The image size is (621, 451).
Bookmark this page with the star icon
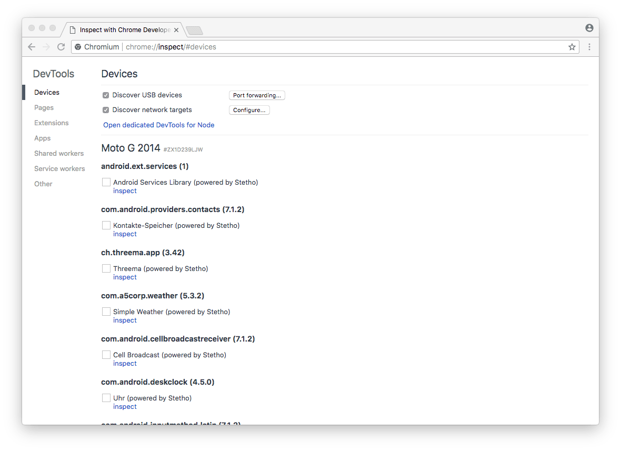tap(572, 47)
